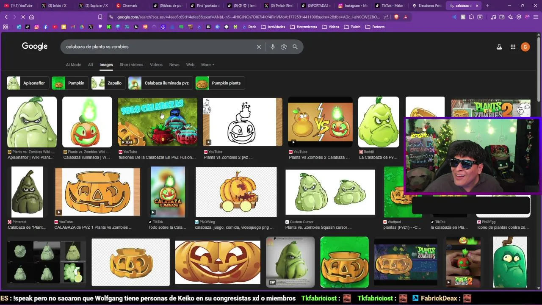Click the share icon in the address bar
The image size is (542, 305).
coord(386,17)
